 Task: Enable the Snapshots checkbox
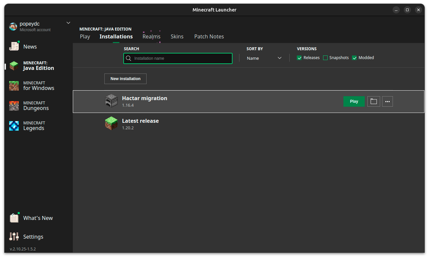point(325,58)
